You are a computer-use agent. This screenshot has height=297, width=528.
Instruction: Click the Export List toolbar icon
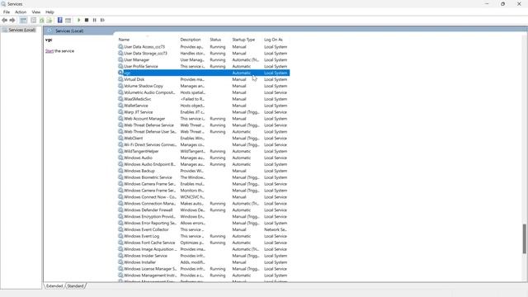pyautogui.click(x=49, y=20)
